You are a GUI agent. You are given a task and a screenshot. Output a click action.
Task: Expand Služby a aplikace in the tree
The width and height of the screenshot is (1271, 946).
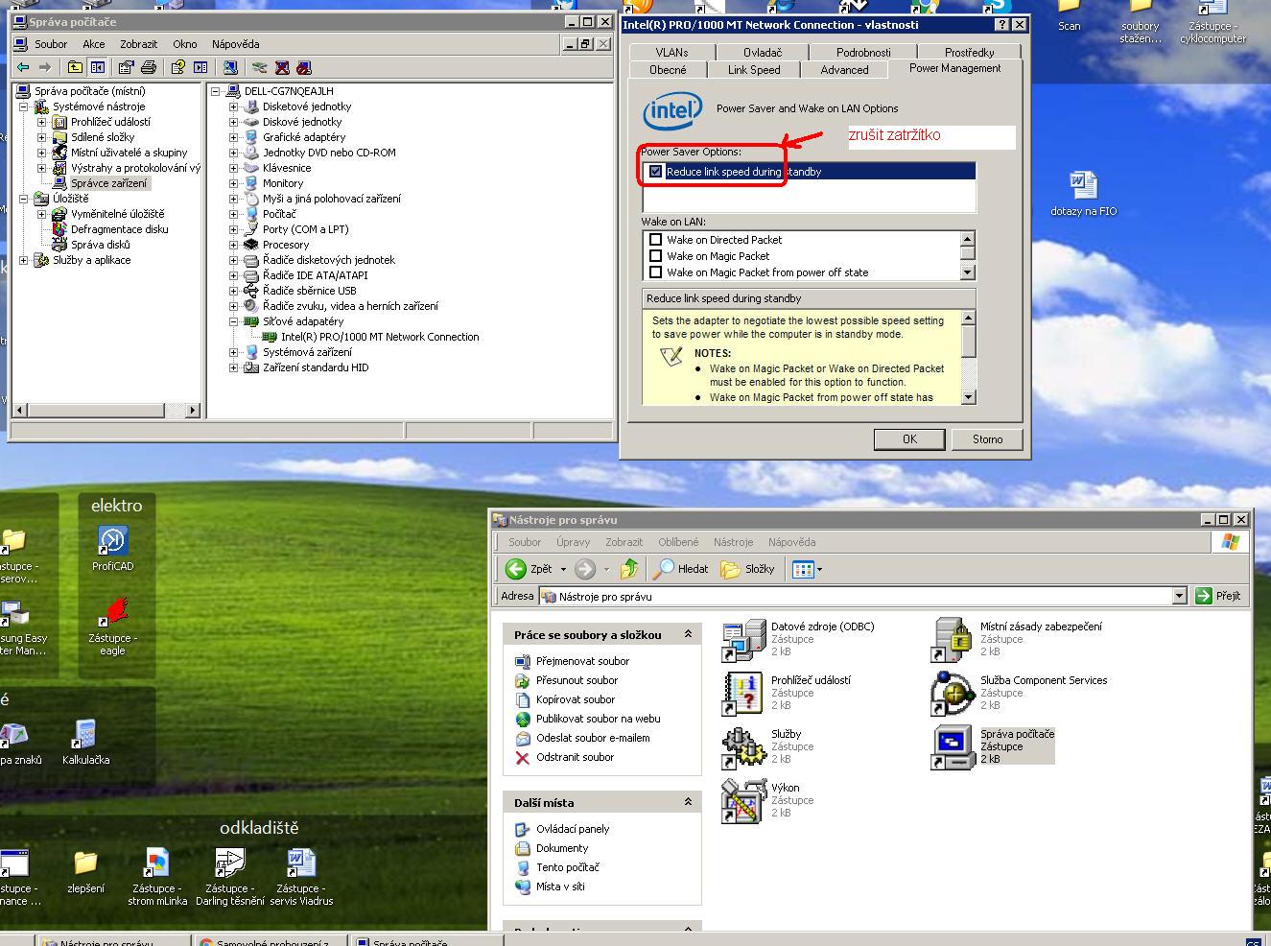(24, 260)
